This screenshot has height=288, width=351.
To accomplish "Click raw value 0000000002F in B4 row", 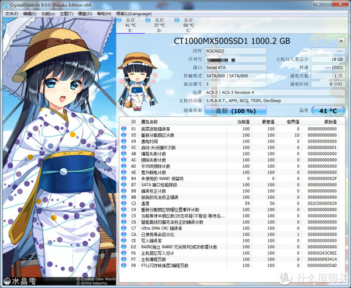I will [x=322, y=178].
